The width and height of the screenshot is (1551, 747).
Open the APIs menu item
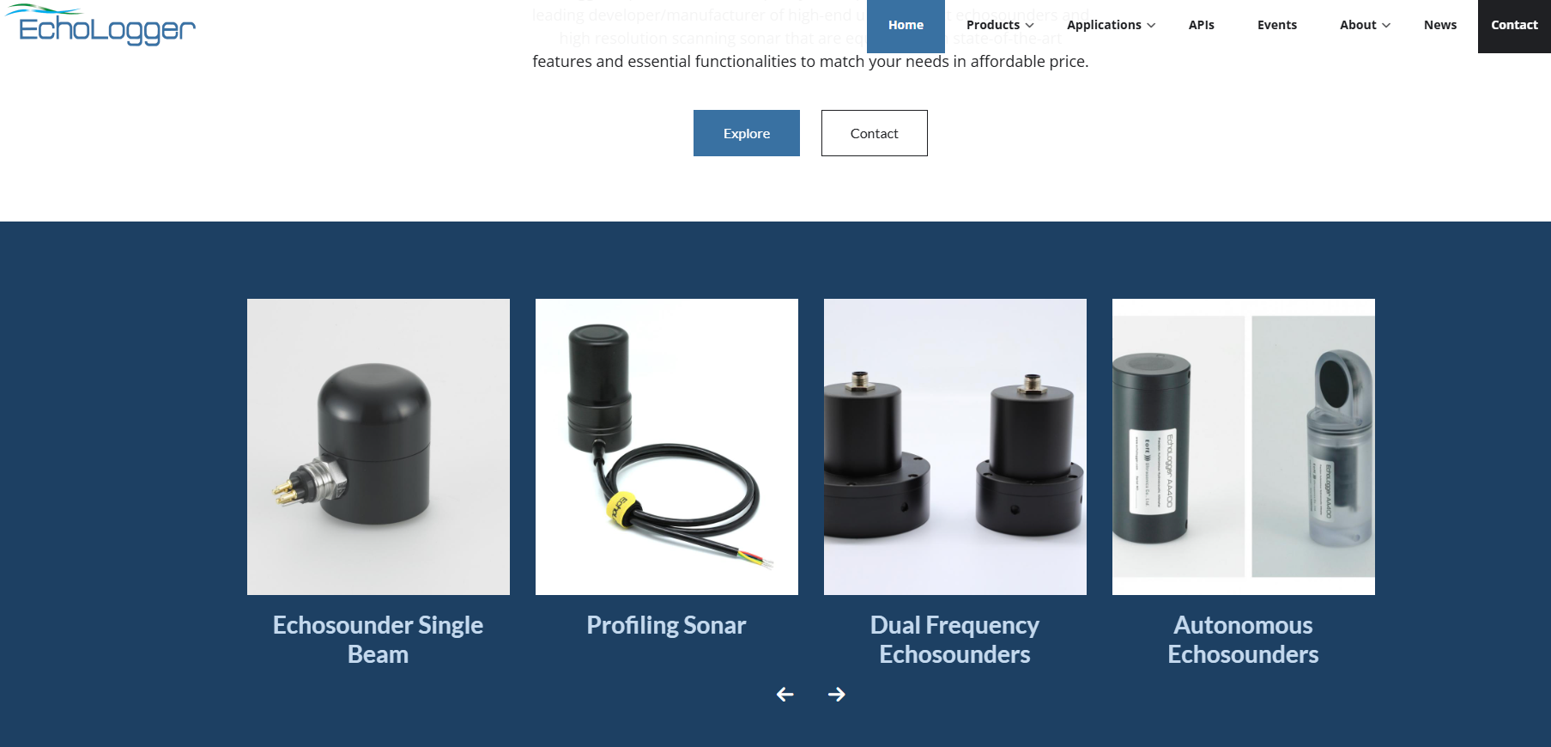[1201, 25]
